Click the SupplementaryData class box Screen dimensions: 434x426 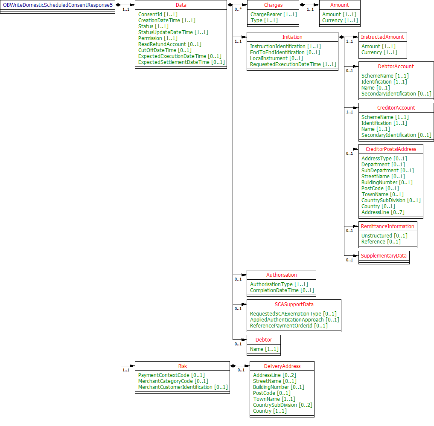click(384, 256)
